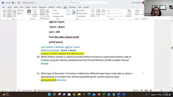Click microphone icon in search box
Screen dimensions: 173x97
(109, 3)
